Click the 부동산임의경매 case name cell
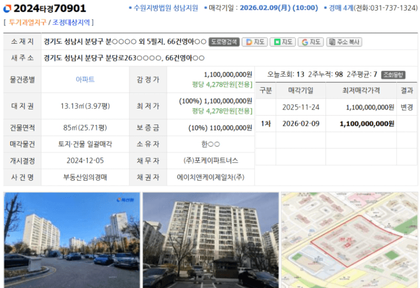420x288 pixels. pyautogui.click(x=85, y=177)
